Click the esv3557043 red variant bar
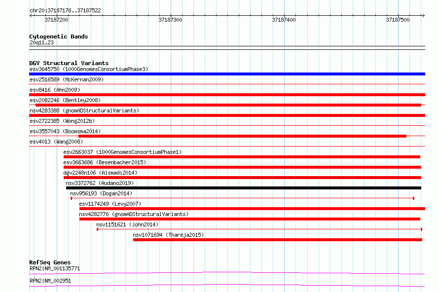This screenshot has width=439, height=292. click(x=243, y=136)
